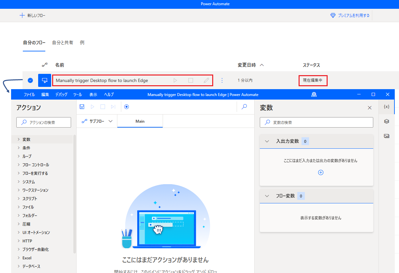Image resolution: width=399 pixels, height=273 pixels.
Task: Open variables pane with the {x} icon
Action: (387, 107)
